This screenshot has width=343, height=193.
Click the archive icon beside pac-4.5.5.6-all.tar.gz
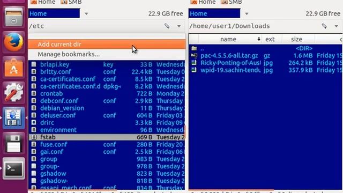tap(194, 55)
